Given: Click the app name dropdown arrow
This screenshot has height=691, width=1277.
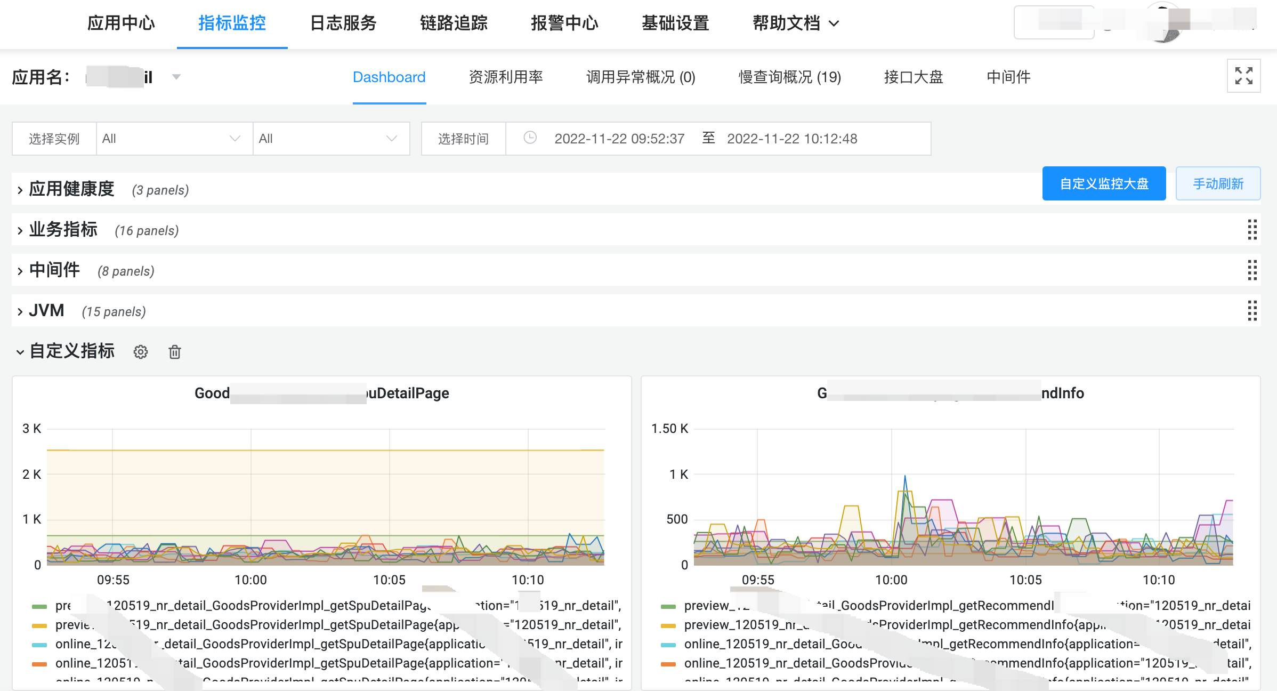Looking at the screenshot, I should coord(176,77).
